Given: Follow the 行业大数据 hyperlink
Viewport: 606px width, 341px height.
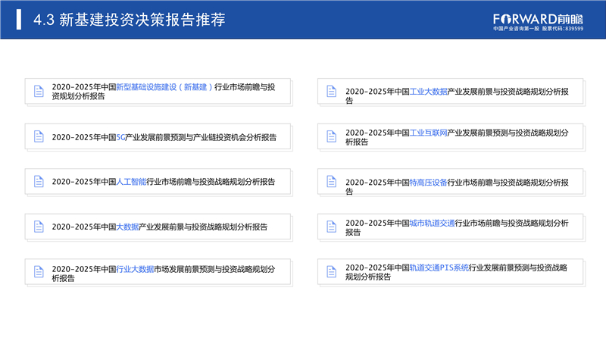Looking at the screenshot, I should click(136, 269).
